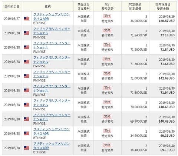The height and width of the screenshot is (156, 178).
Task: Click the 取引 預り区分 column header
Action: 108,6
